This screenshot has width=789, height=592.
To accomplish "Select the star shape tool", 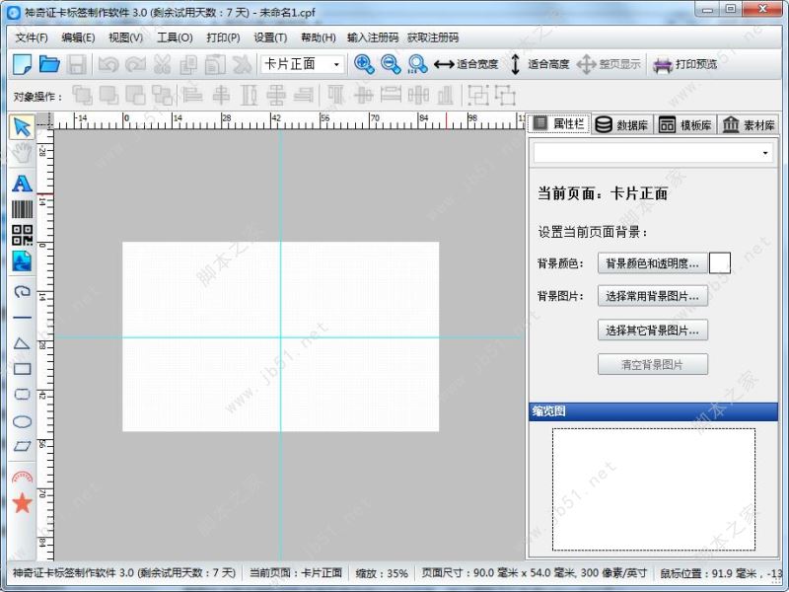I will (22, 503).
